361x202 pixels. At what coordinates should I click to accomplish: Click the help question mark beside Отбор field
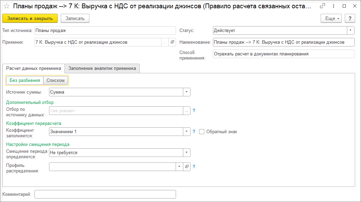194,111
